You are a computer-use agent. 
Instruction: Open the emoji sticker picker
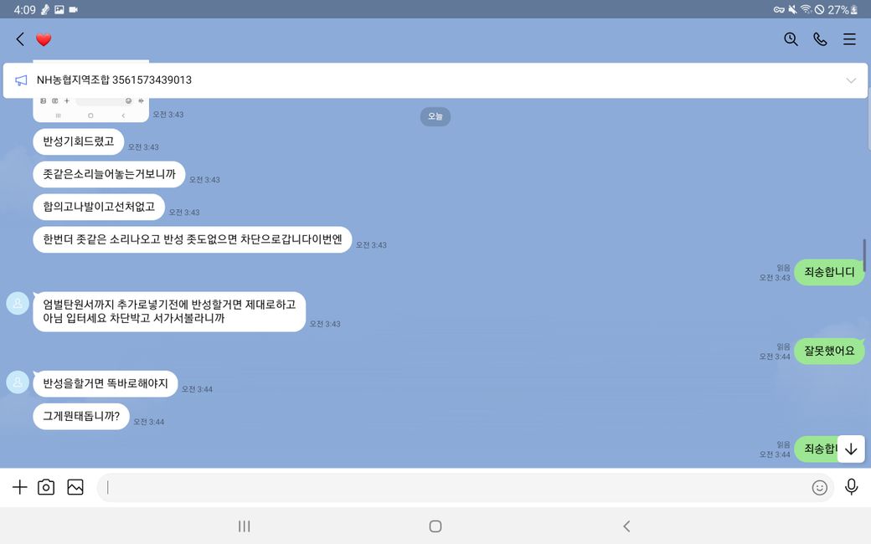(x=819, y=487)
